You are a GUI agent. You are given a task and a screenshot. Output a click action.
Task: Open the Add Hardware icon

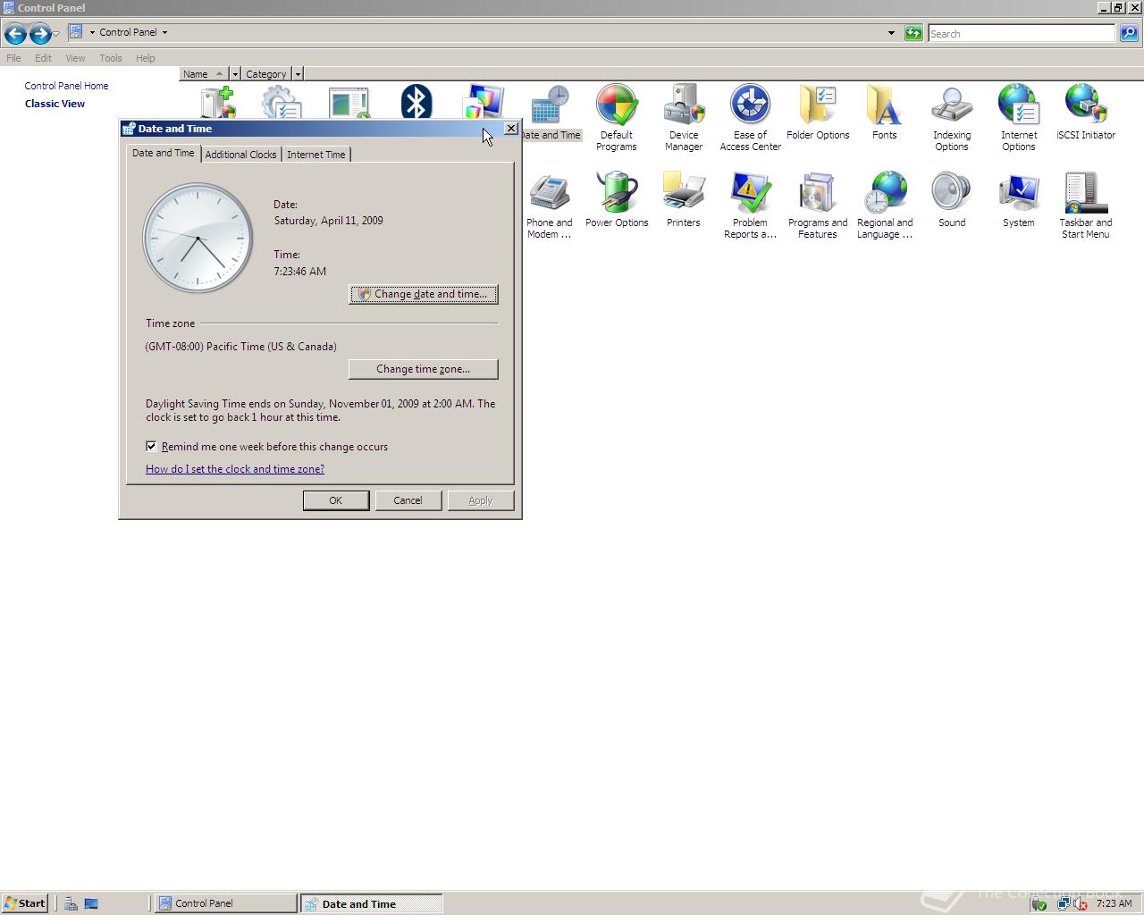218,102
